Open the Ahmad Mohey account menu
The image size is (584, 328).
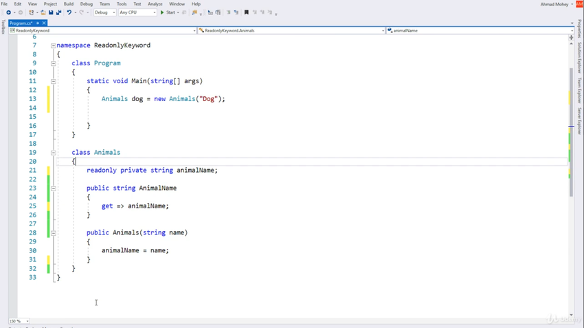click(x=557, y=4)
